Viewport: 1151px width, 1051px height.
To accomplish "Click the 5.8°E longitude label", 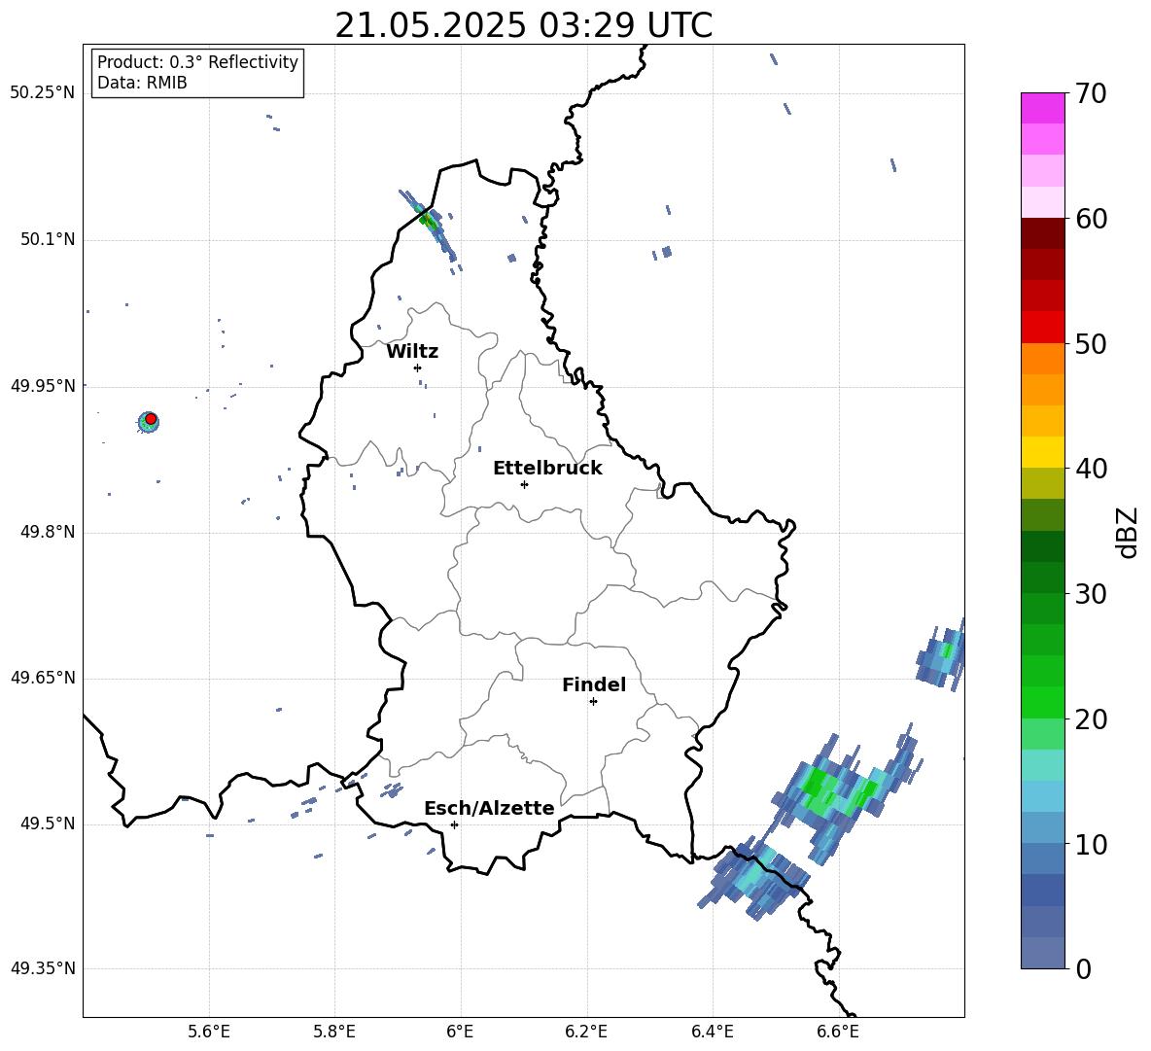I will click(334, 1032).
